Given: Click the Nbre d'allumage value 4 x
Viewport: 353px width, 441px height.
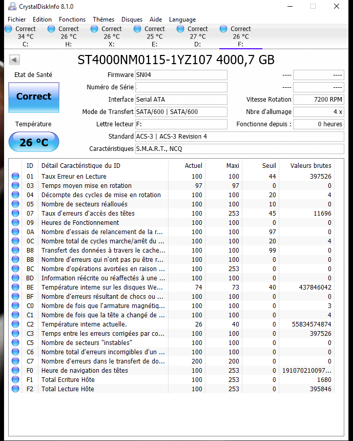Looking at the screenshot, I should tap(319, 111).
